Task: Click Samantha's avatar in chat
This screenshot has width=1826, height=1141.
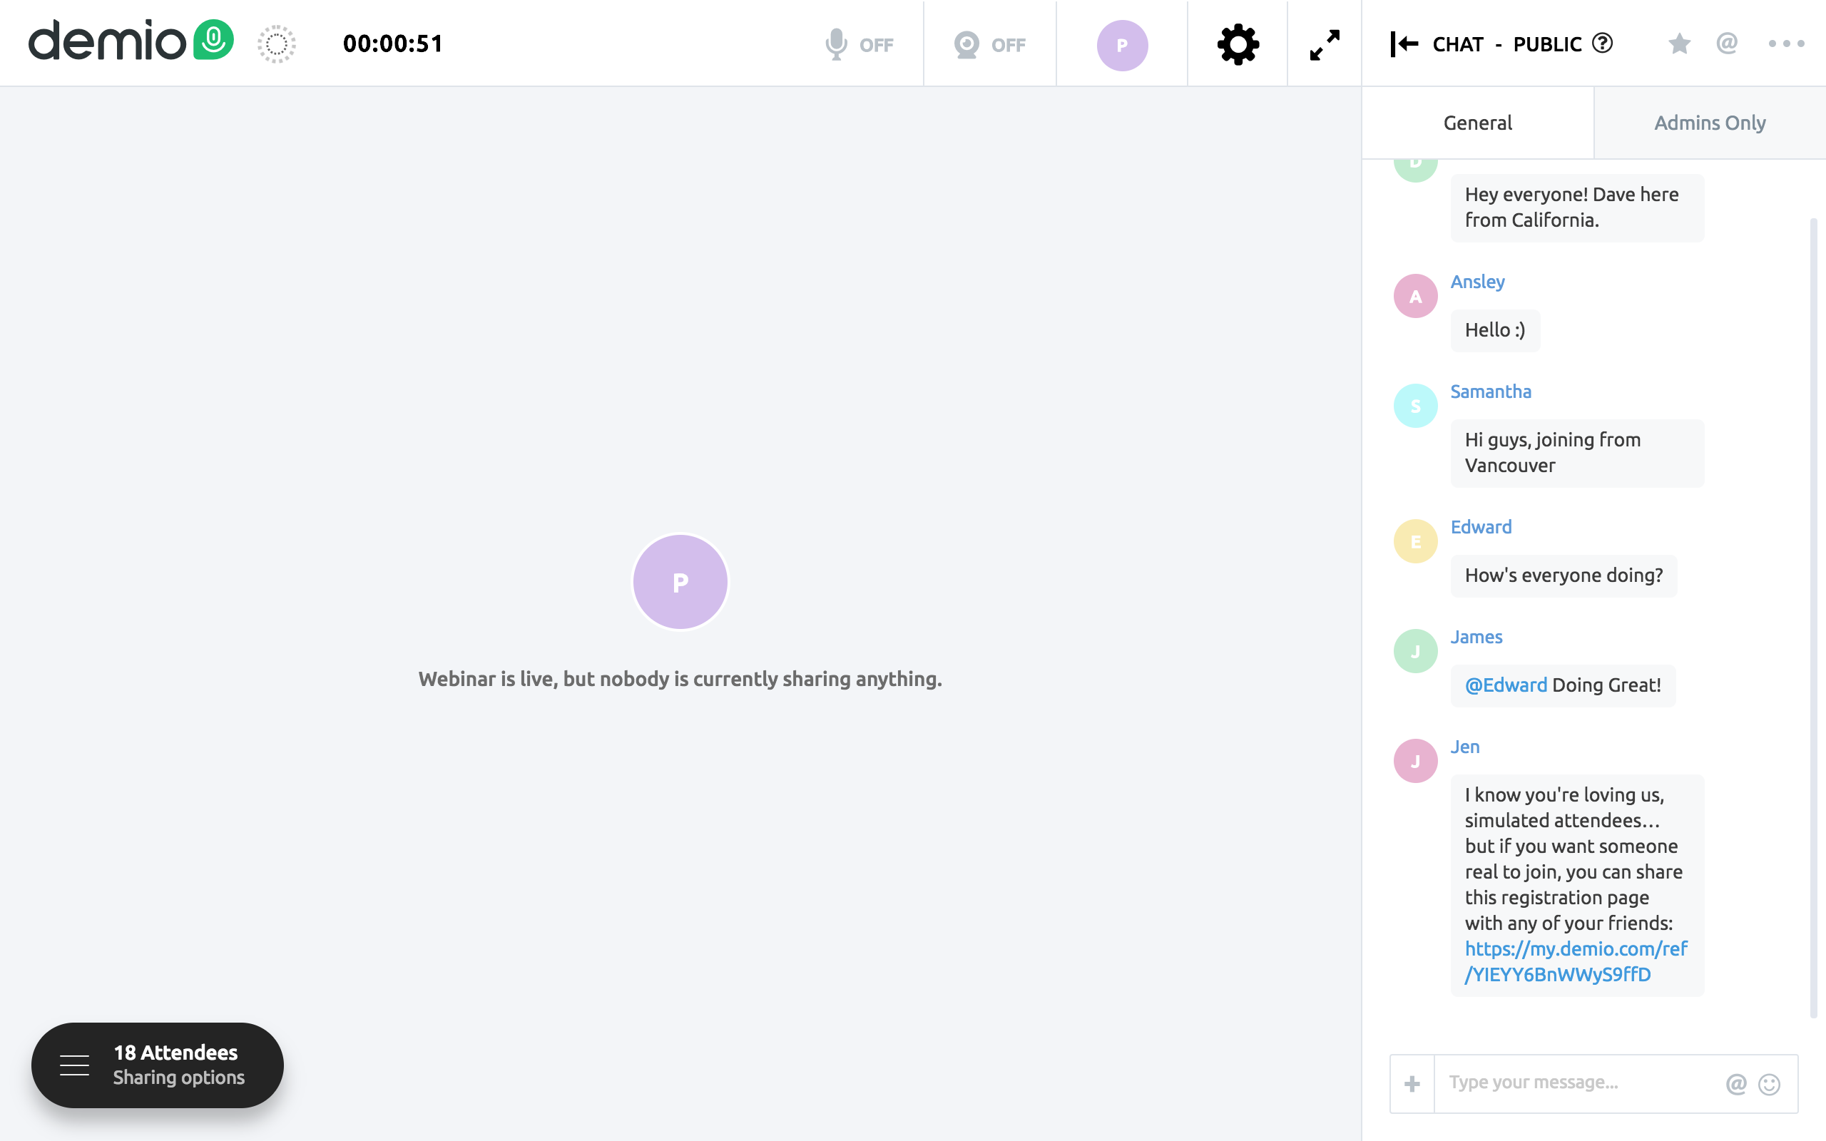Action: pos(1414,406)
